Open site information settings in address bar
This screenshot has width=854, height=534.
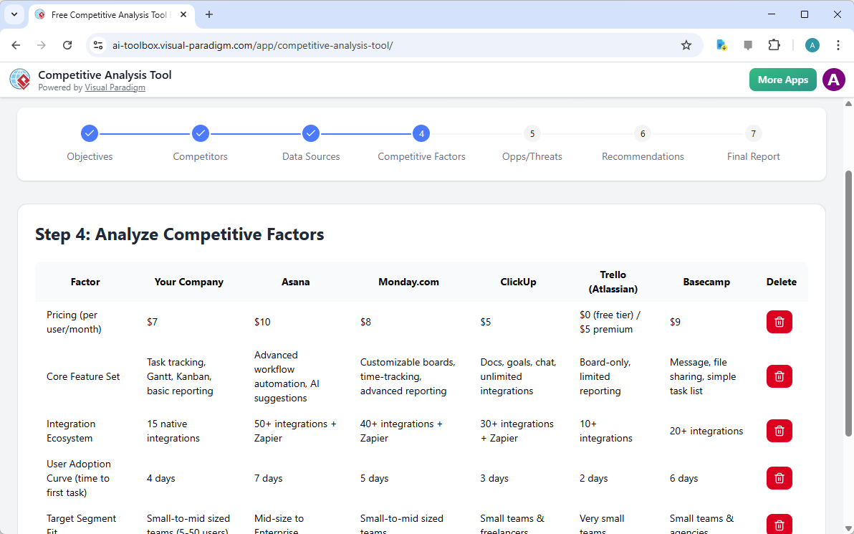tap(97, 44)
